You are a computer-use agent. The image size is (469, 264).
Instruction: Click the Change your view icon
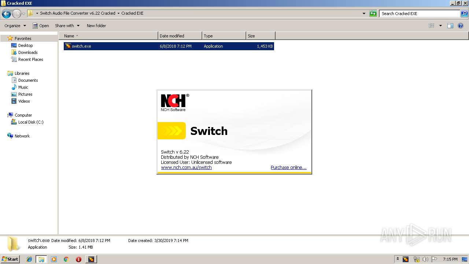tap(432, 26)
